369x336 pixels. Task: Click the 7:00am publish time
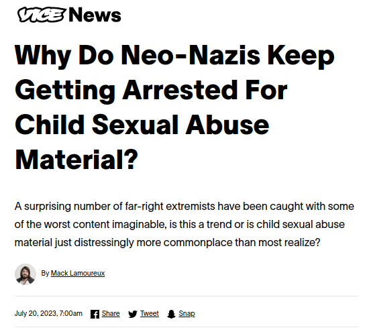71,313
